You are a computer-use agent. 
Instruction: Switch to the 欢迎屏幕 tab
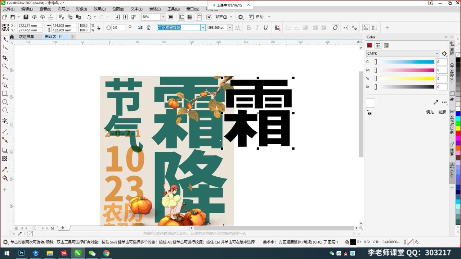(27, 37)
